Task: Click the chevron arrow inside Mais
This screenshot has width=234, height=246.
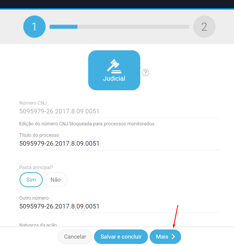Action: pos(173,237)
